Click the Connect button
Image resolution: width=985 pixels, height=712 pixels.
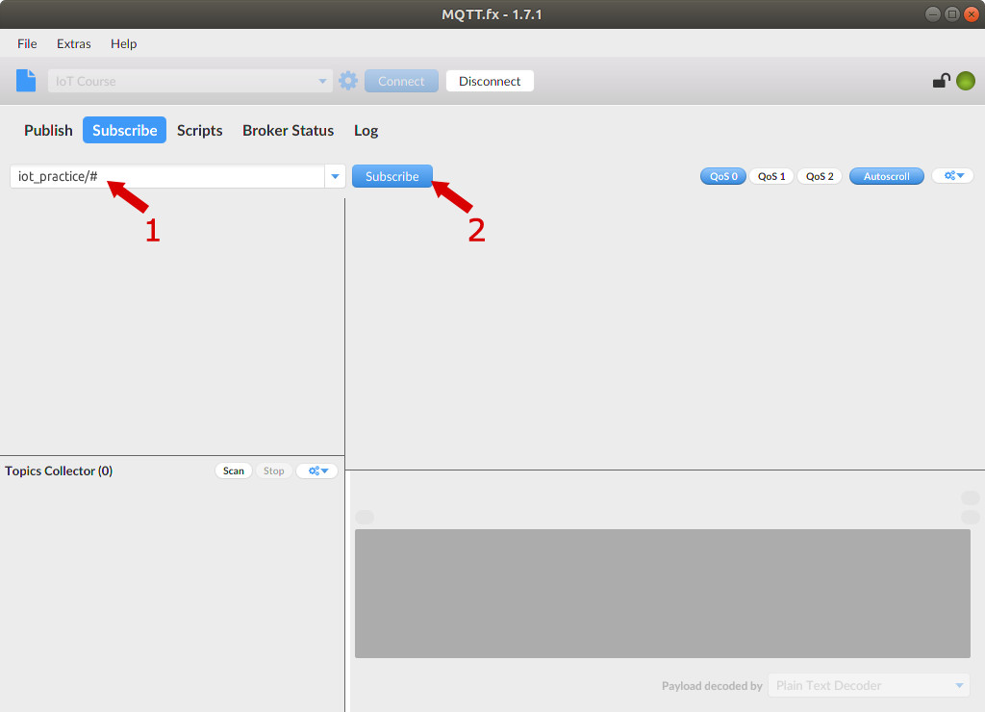pos(401,81)
